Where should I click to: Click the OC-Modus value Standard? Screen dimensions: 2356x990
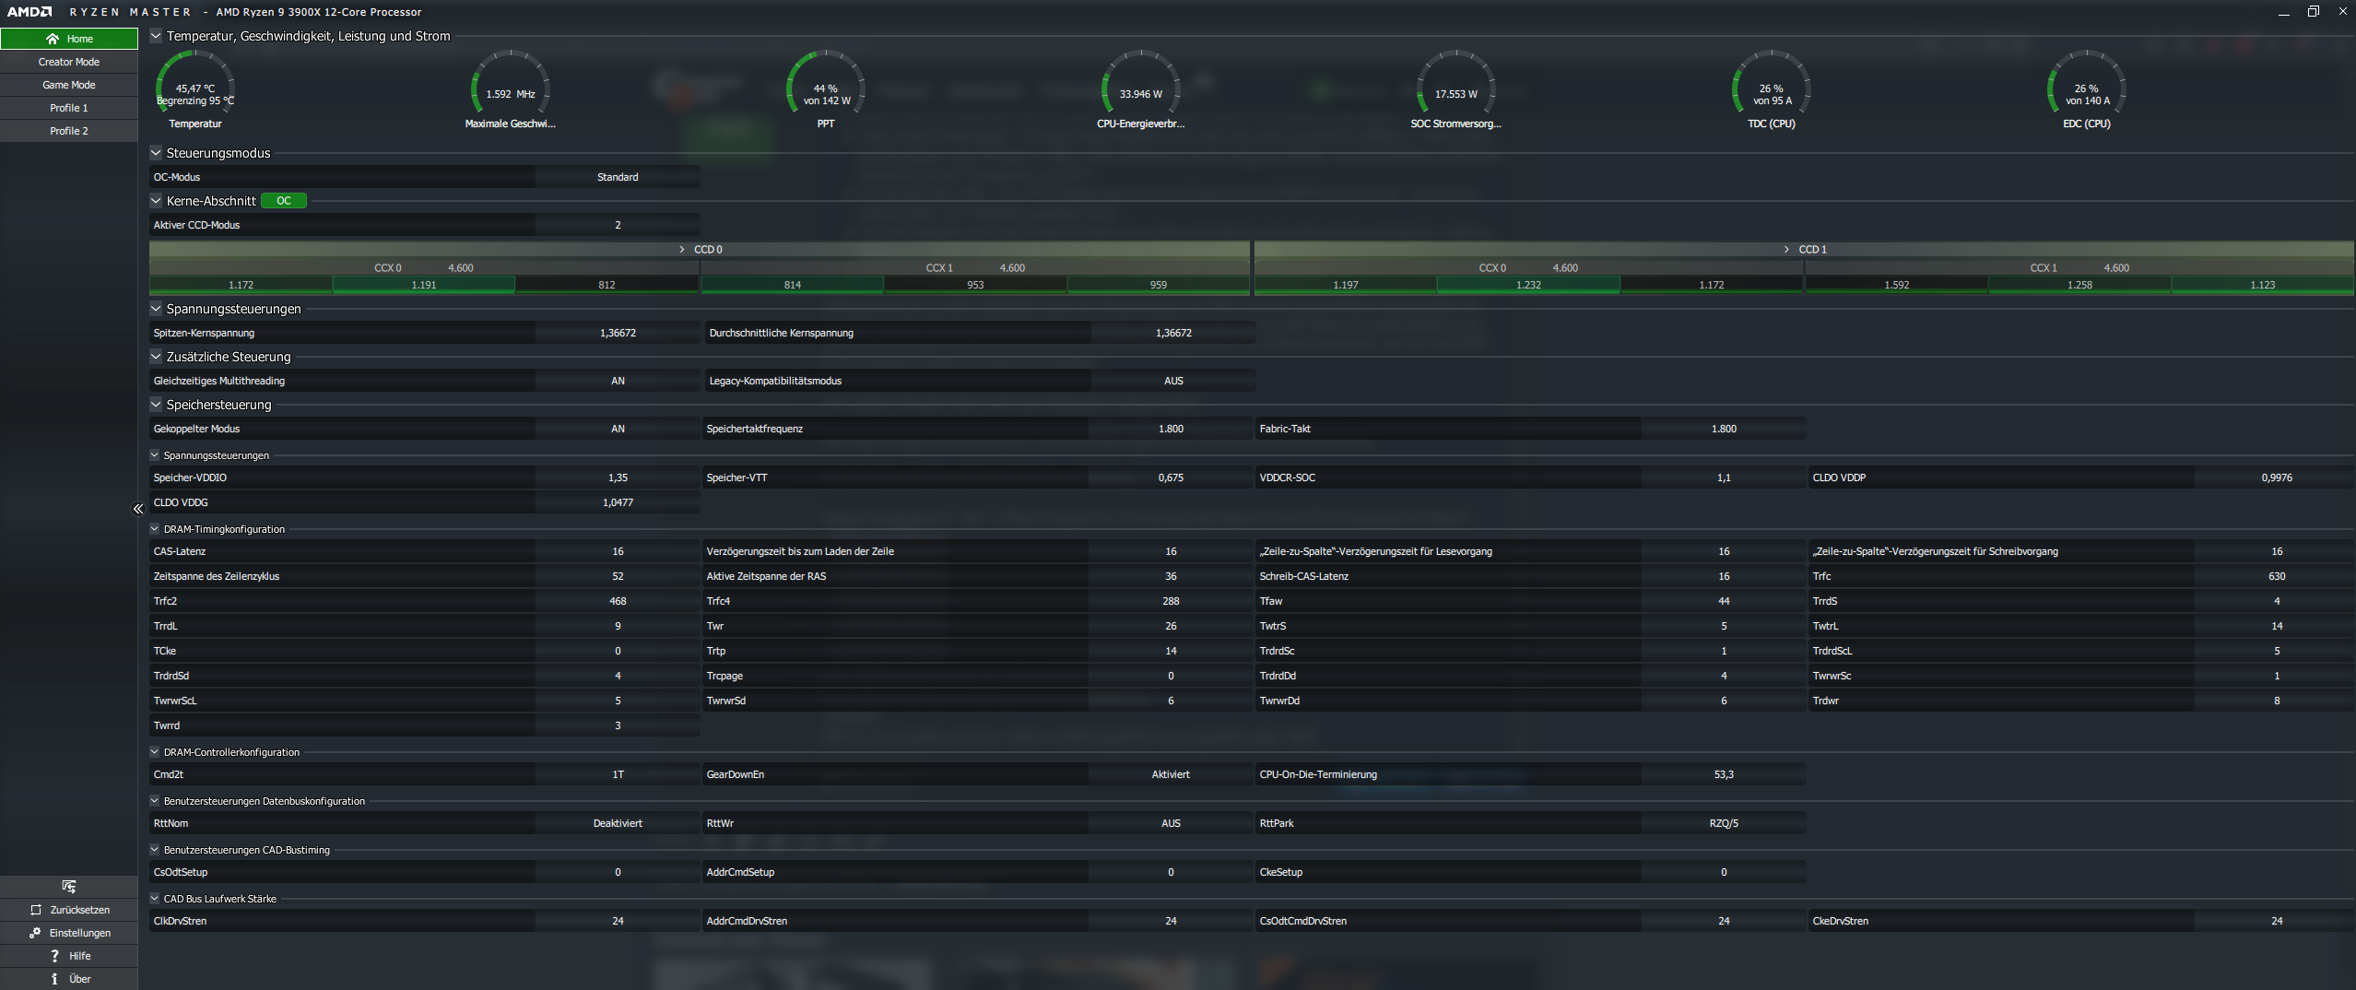click(x=618, y=177)
